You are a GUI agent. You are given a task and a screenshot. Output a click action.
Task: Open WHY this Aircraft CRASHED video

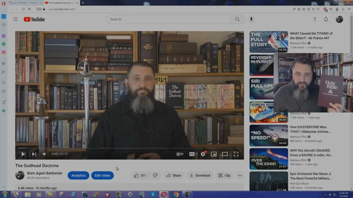click(x=311, y=153)
